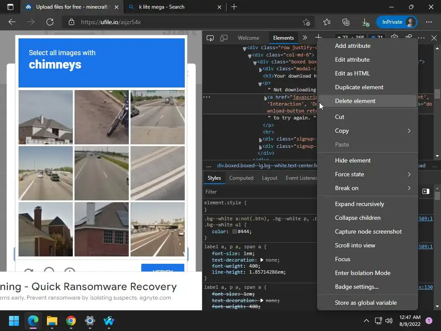The height and width of the screenshot is (331, 441).
Task: Launch Google Chrome from taskbar
Action: (71, 321)
